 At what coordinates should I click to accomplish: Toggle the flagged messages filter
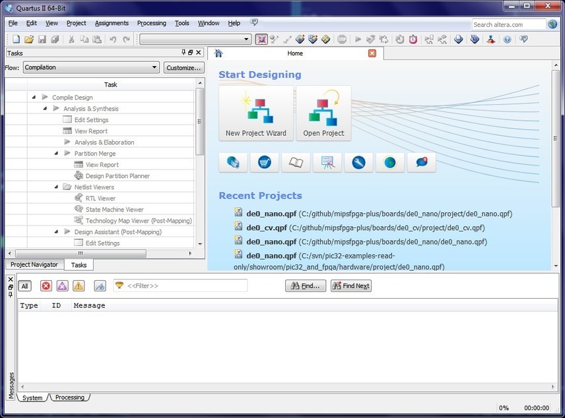(100, 286)
